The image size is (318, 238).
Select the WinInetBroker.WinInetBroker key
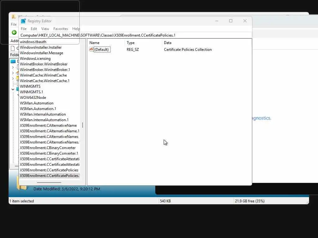43,64
